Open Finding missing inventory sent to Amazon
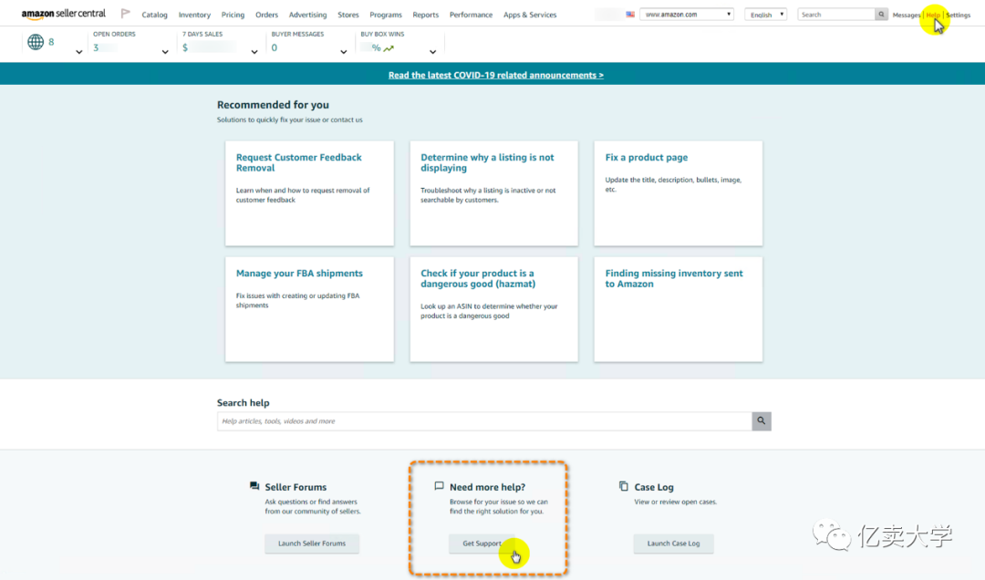This screenshot has height=580, width=985. [679, 309]
